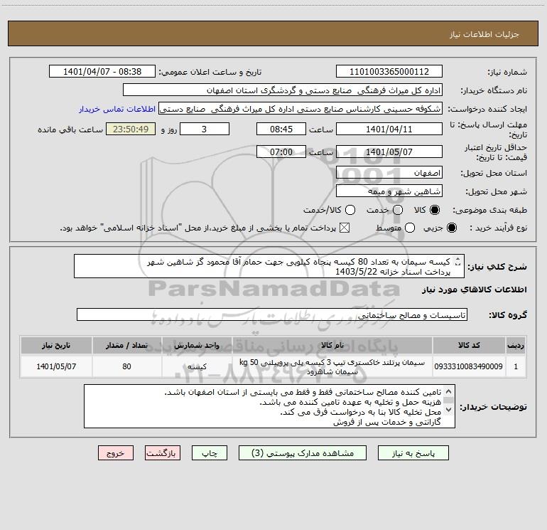Click the announcement date field 1401/04/07 - 08:38

102,71
